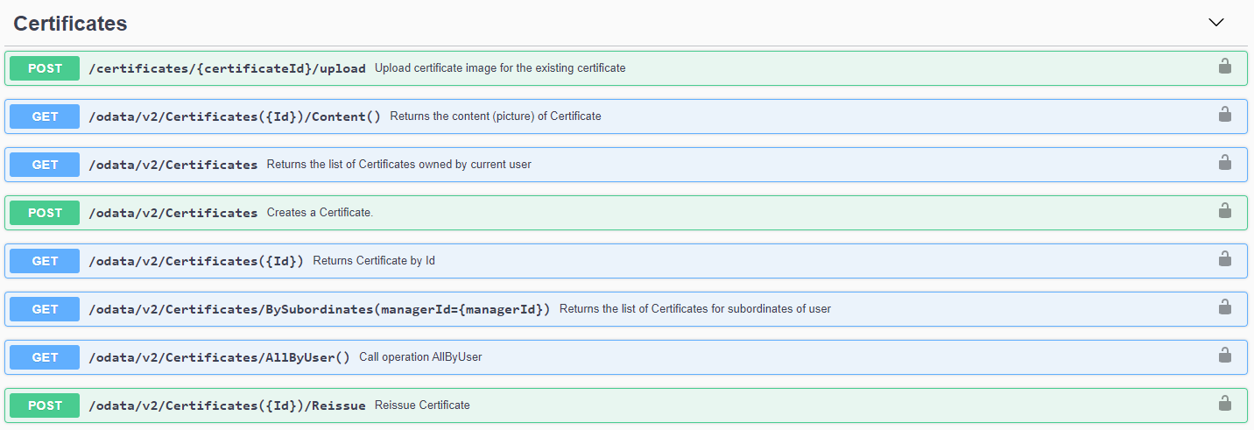
Task: Click lock icon on GET Certificates list row
Action: 1225,162
